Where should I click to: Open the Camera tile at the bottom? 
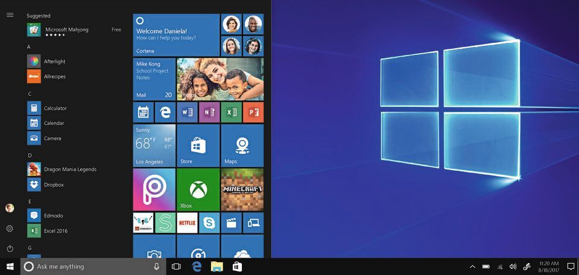pos(154,246)
